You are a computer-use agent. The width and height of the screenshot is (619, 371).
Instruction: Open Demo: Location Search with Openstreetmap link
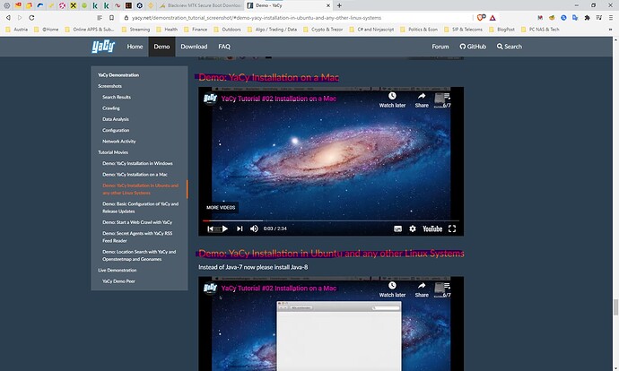[139, 255]
